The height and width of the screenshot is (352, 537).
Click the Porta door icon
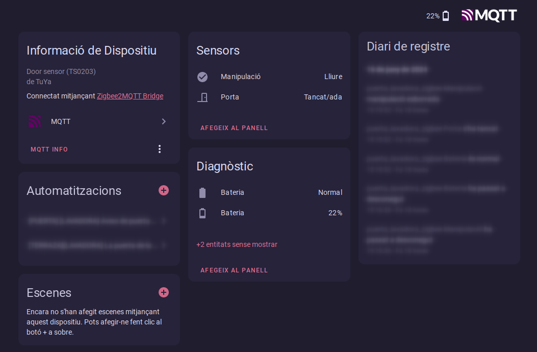tap(202, 97)
